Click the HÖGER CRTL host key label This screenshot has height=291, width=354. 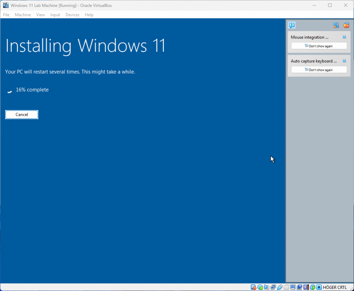pyautogui.click(x=335, y=288)
